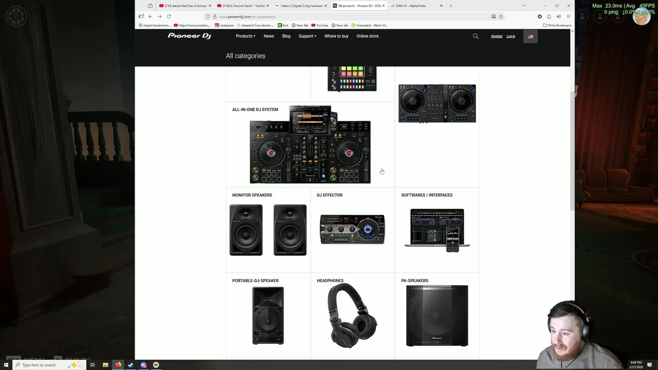Viewport: 658px width, 370px height.
Task: Open the Kick bookmark
Action: (283, 25)
